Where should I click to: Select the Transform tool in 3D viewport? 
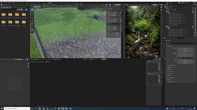[x=32, y=24]
